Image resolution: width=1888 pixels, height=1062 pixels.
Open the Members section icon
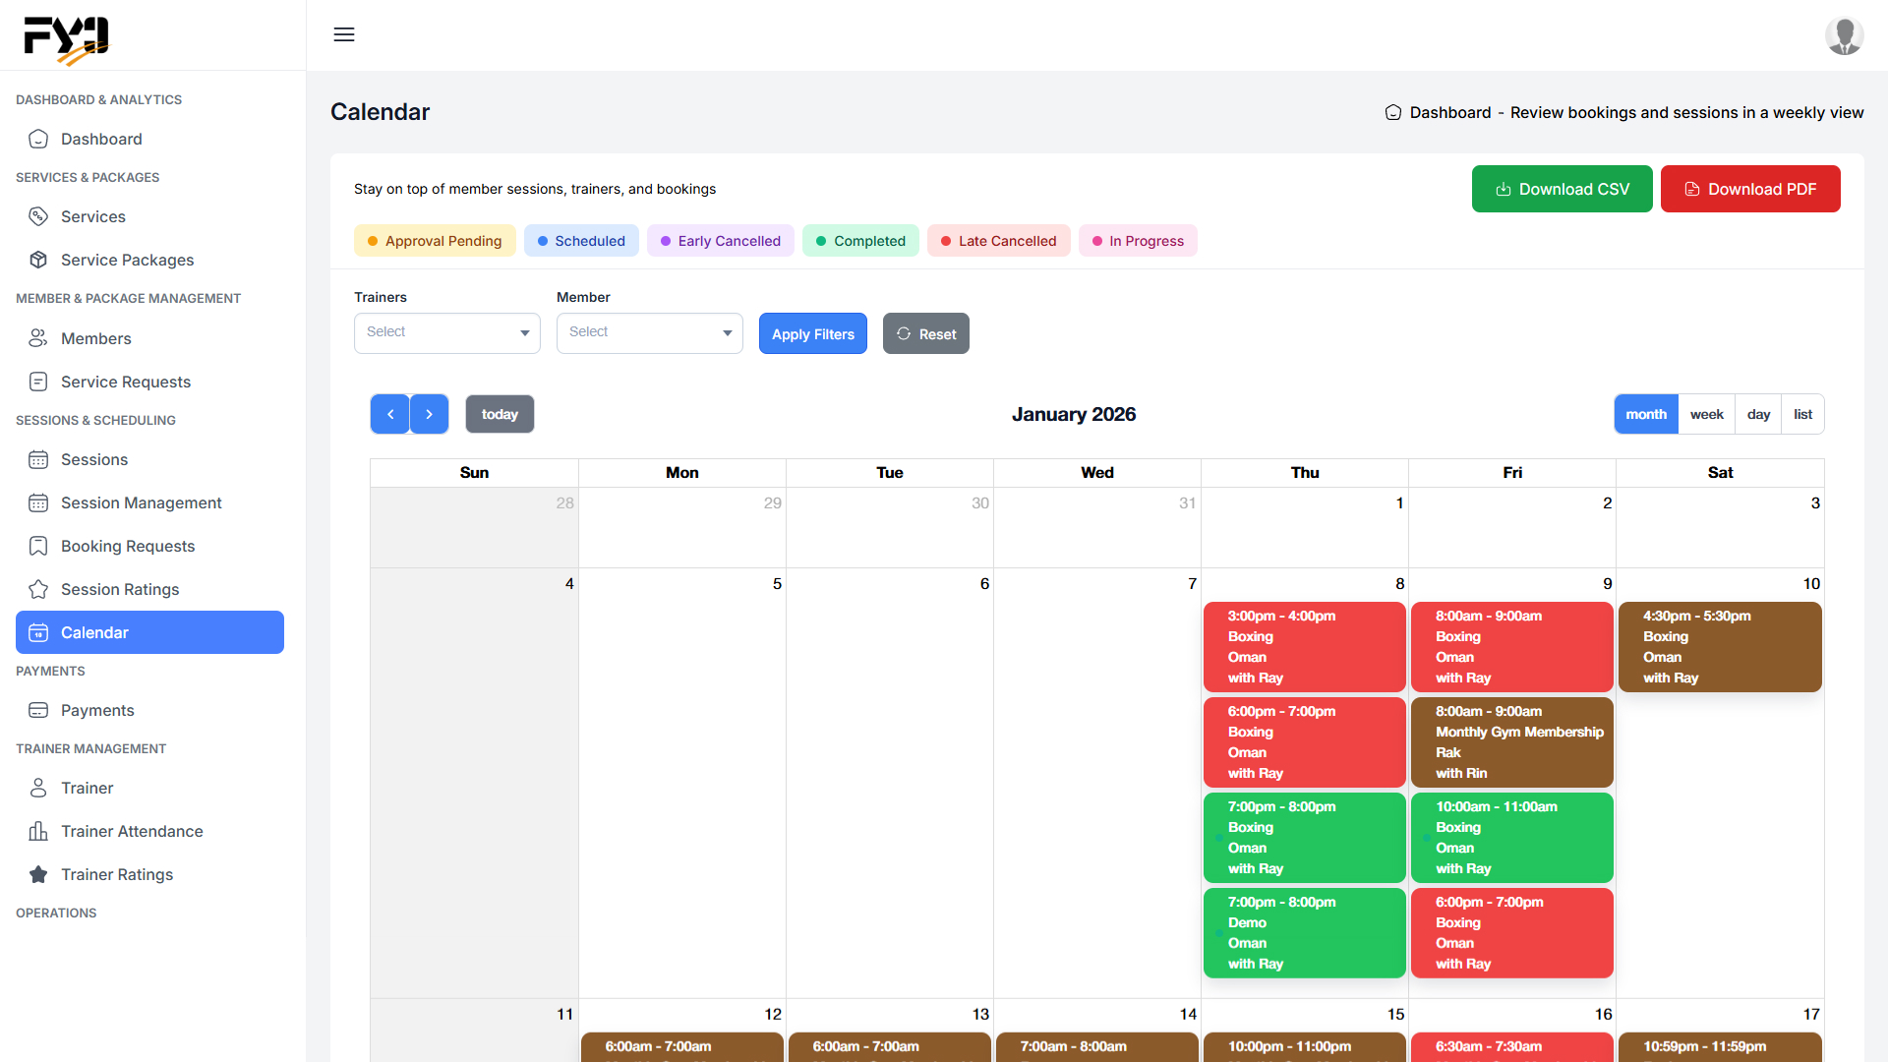(38, 338)
